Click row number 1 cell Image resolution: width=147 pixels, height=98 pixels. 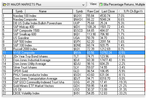coord(7,16)
